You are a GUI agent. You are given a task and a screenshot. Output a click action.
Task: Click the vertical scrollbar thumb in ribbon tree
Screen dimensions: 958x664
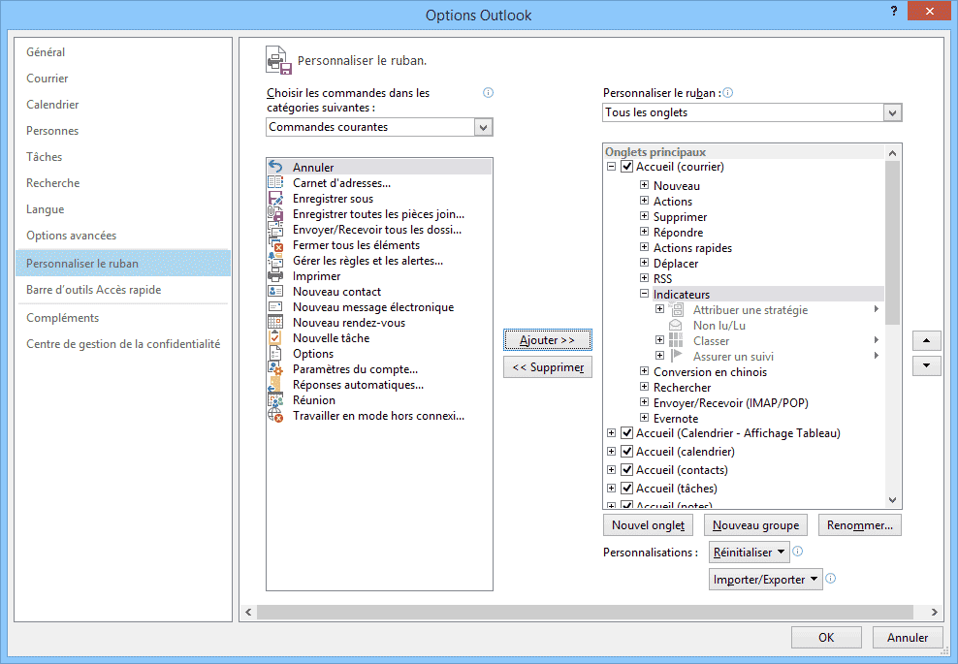[893, 242]
